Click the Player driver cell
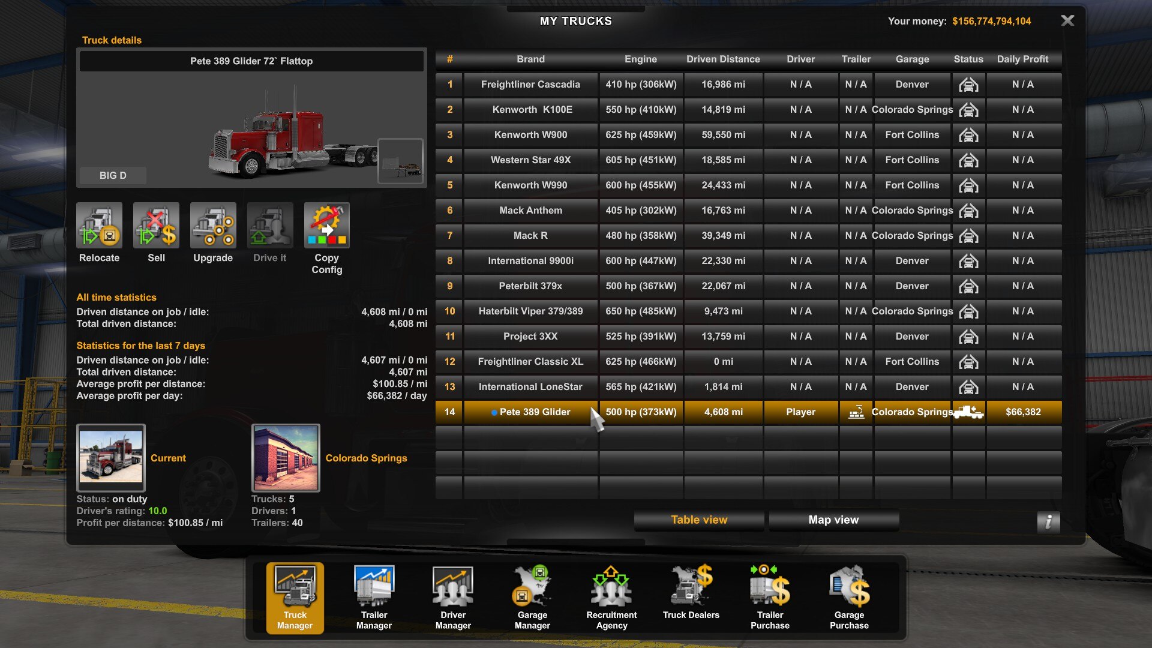The height and width of the screenshot is (648, 1152). [x=800, y=412]
